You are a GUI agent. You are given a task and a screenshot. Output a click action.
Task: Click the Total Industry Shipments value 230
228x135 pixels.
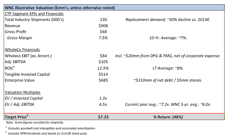coord(103,20)
